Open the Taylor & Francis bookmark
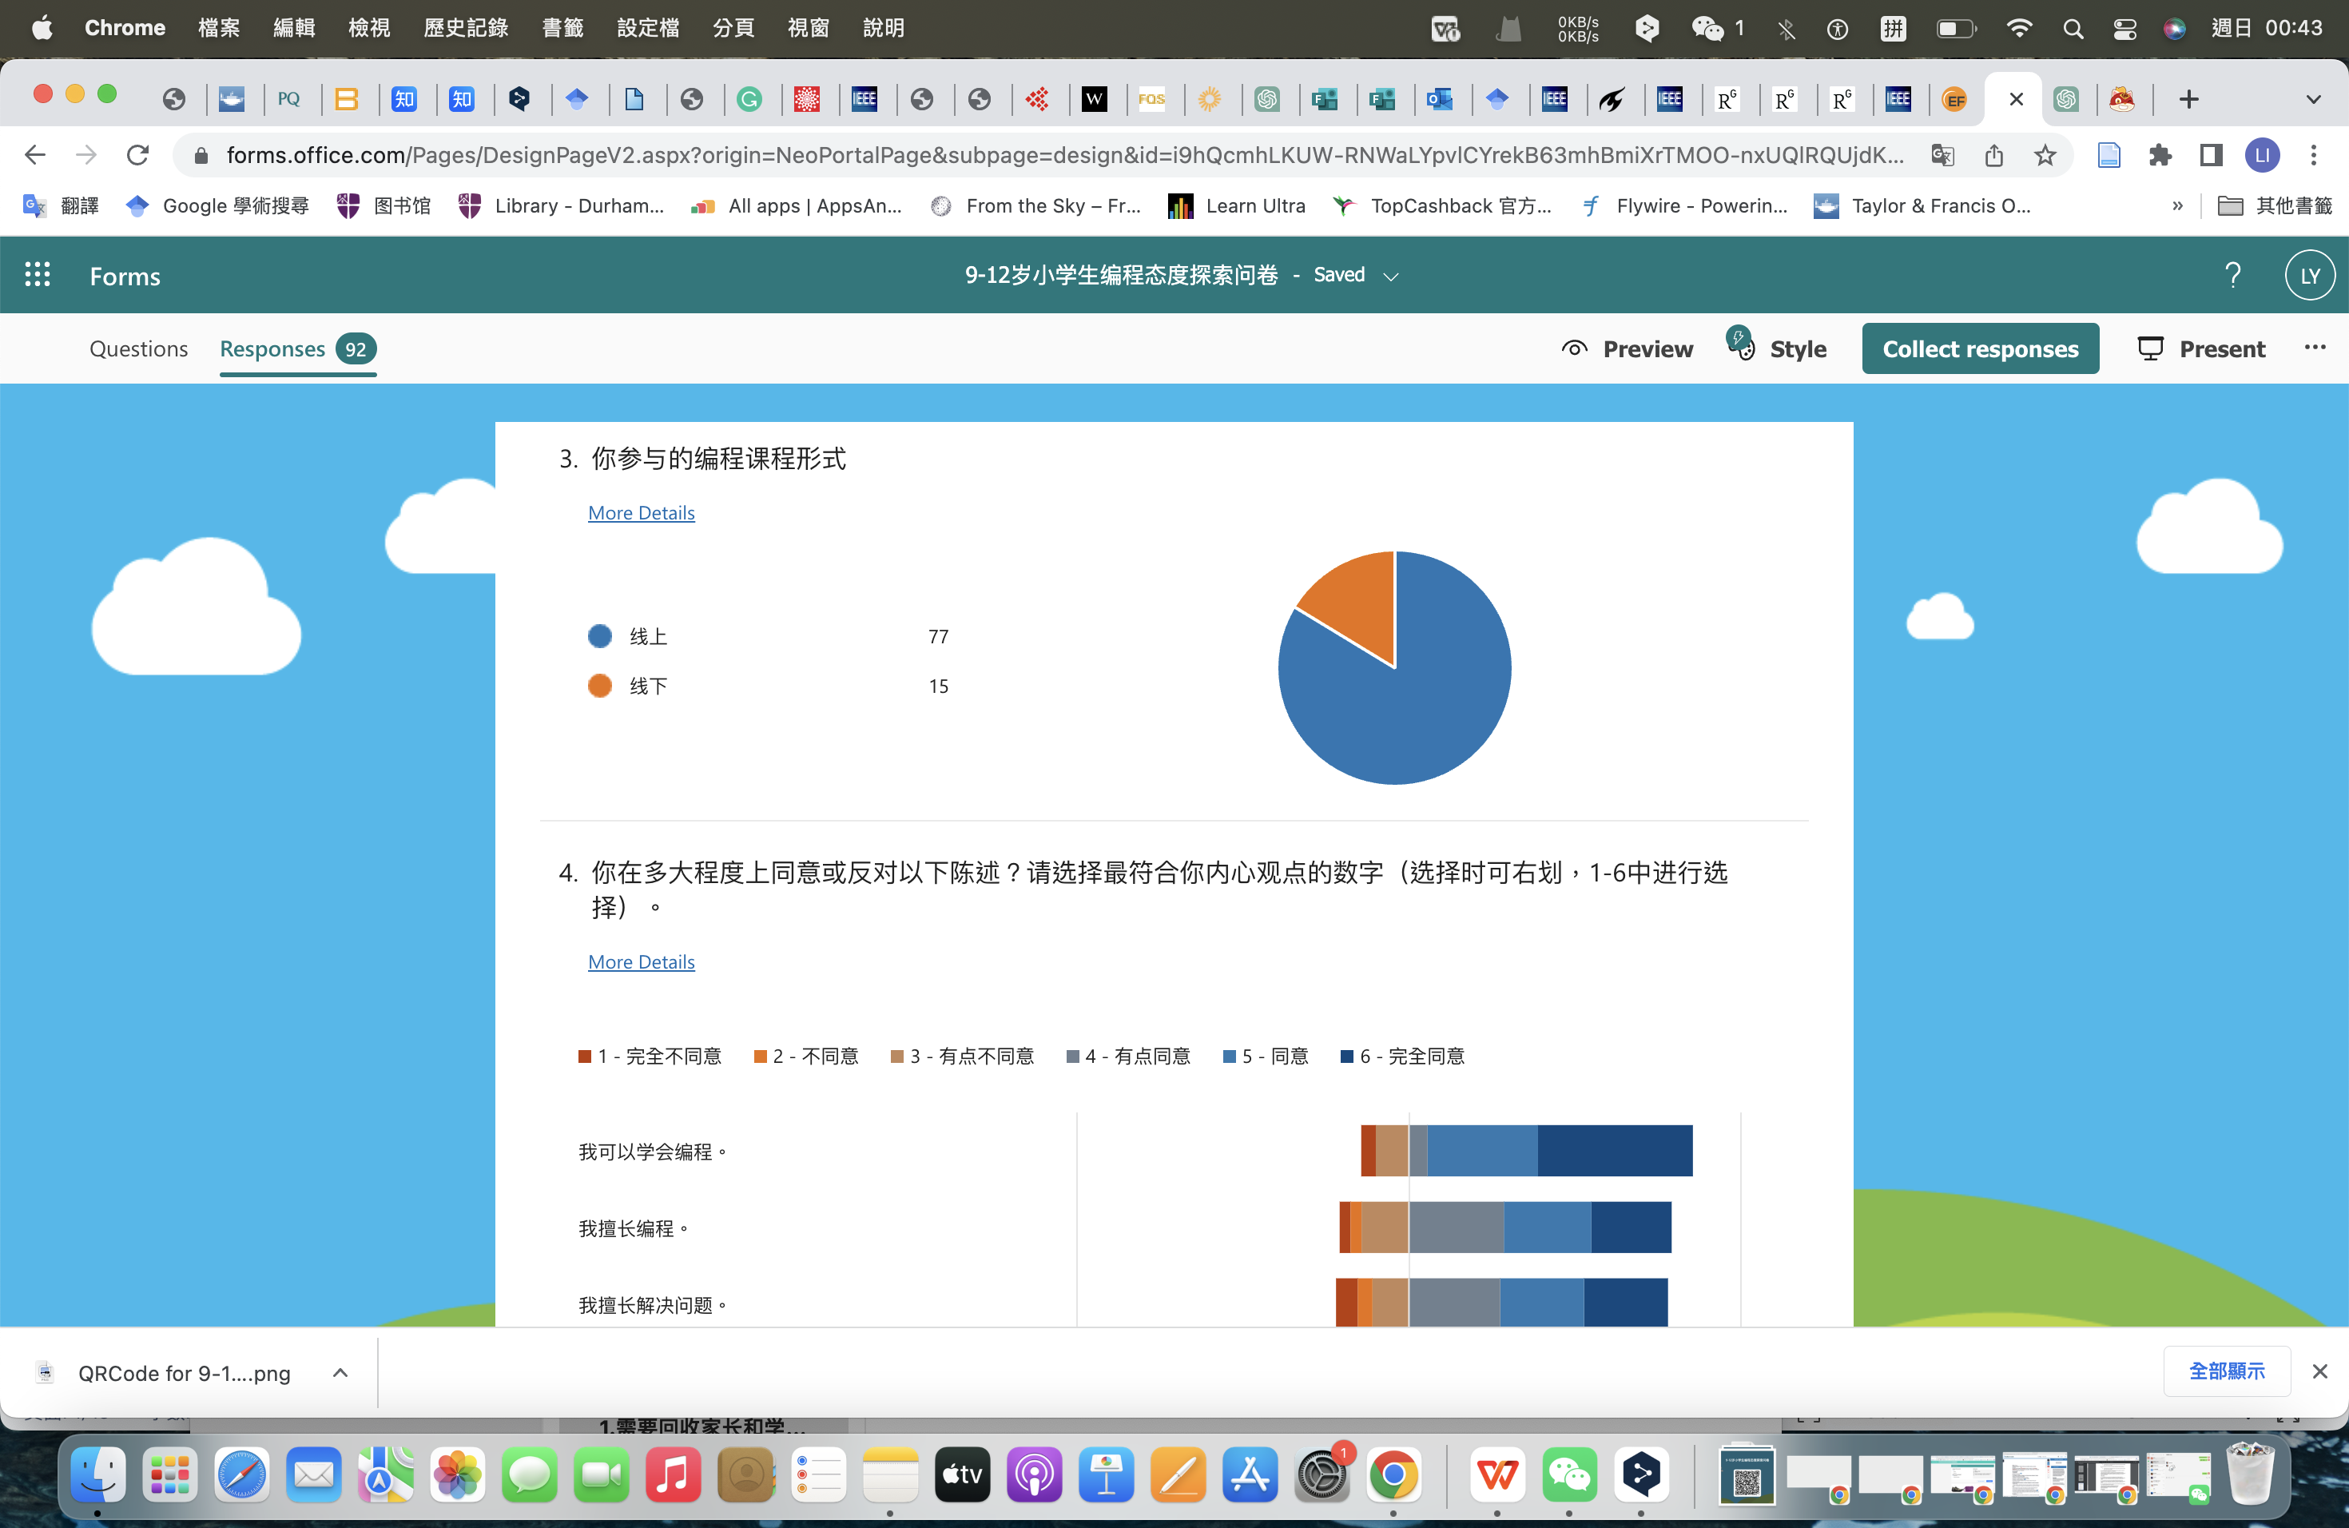The height and width of the screenshot is (1528, 2349). 1922,205
